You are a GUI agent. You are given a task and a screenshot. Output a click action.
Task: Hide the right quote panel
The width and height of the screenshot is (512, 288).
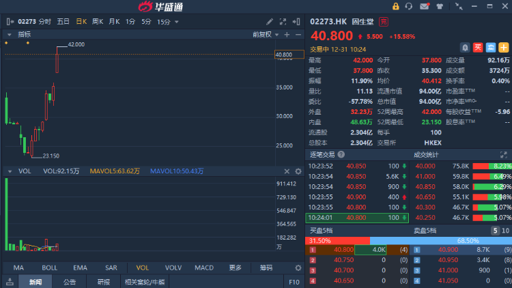[x=296, y=22]
